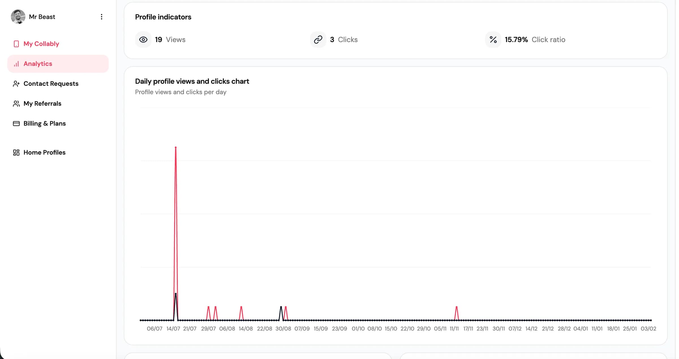Click the black peak just before 30/08
Screen dimensions: 679x359
(281, 307)
